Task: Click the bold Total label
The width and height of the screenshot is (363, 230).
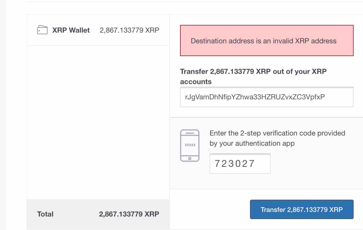Action: (x=45, y=214)
